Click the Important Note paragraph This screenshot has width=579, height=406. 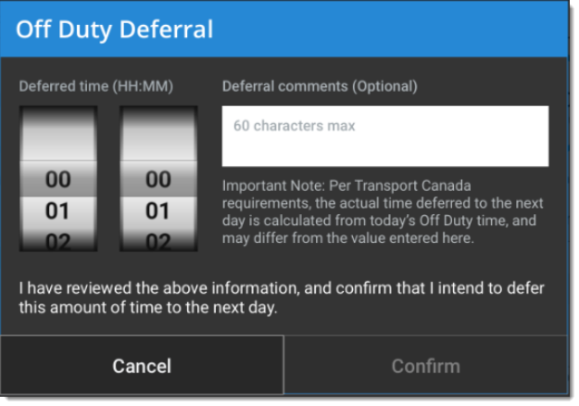pos(383,212)
